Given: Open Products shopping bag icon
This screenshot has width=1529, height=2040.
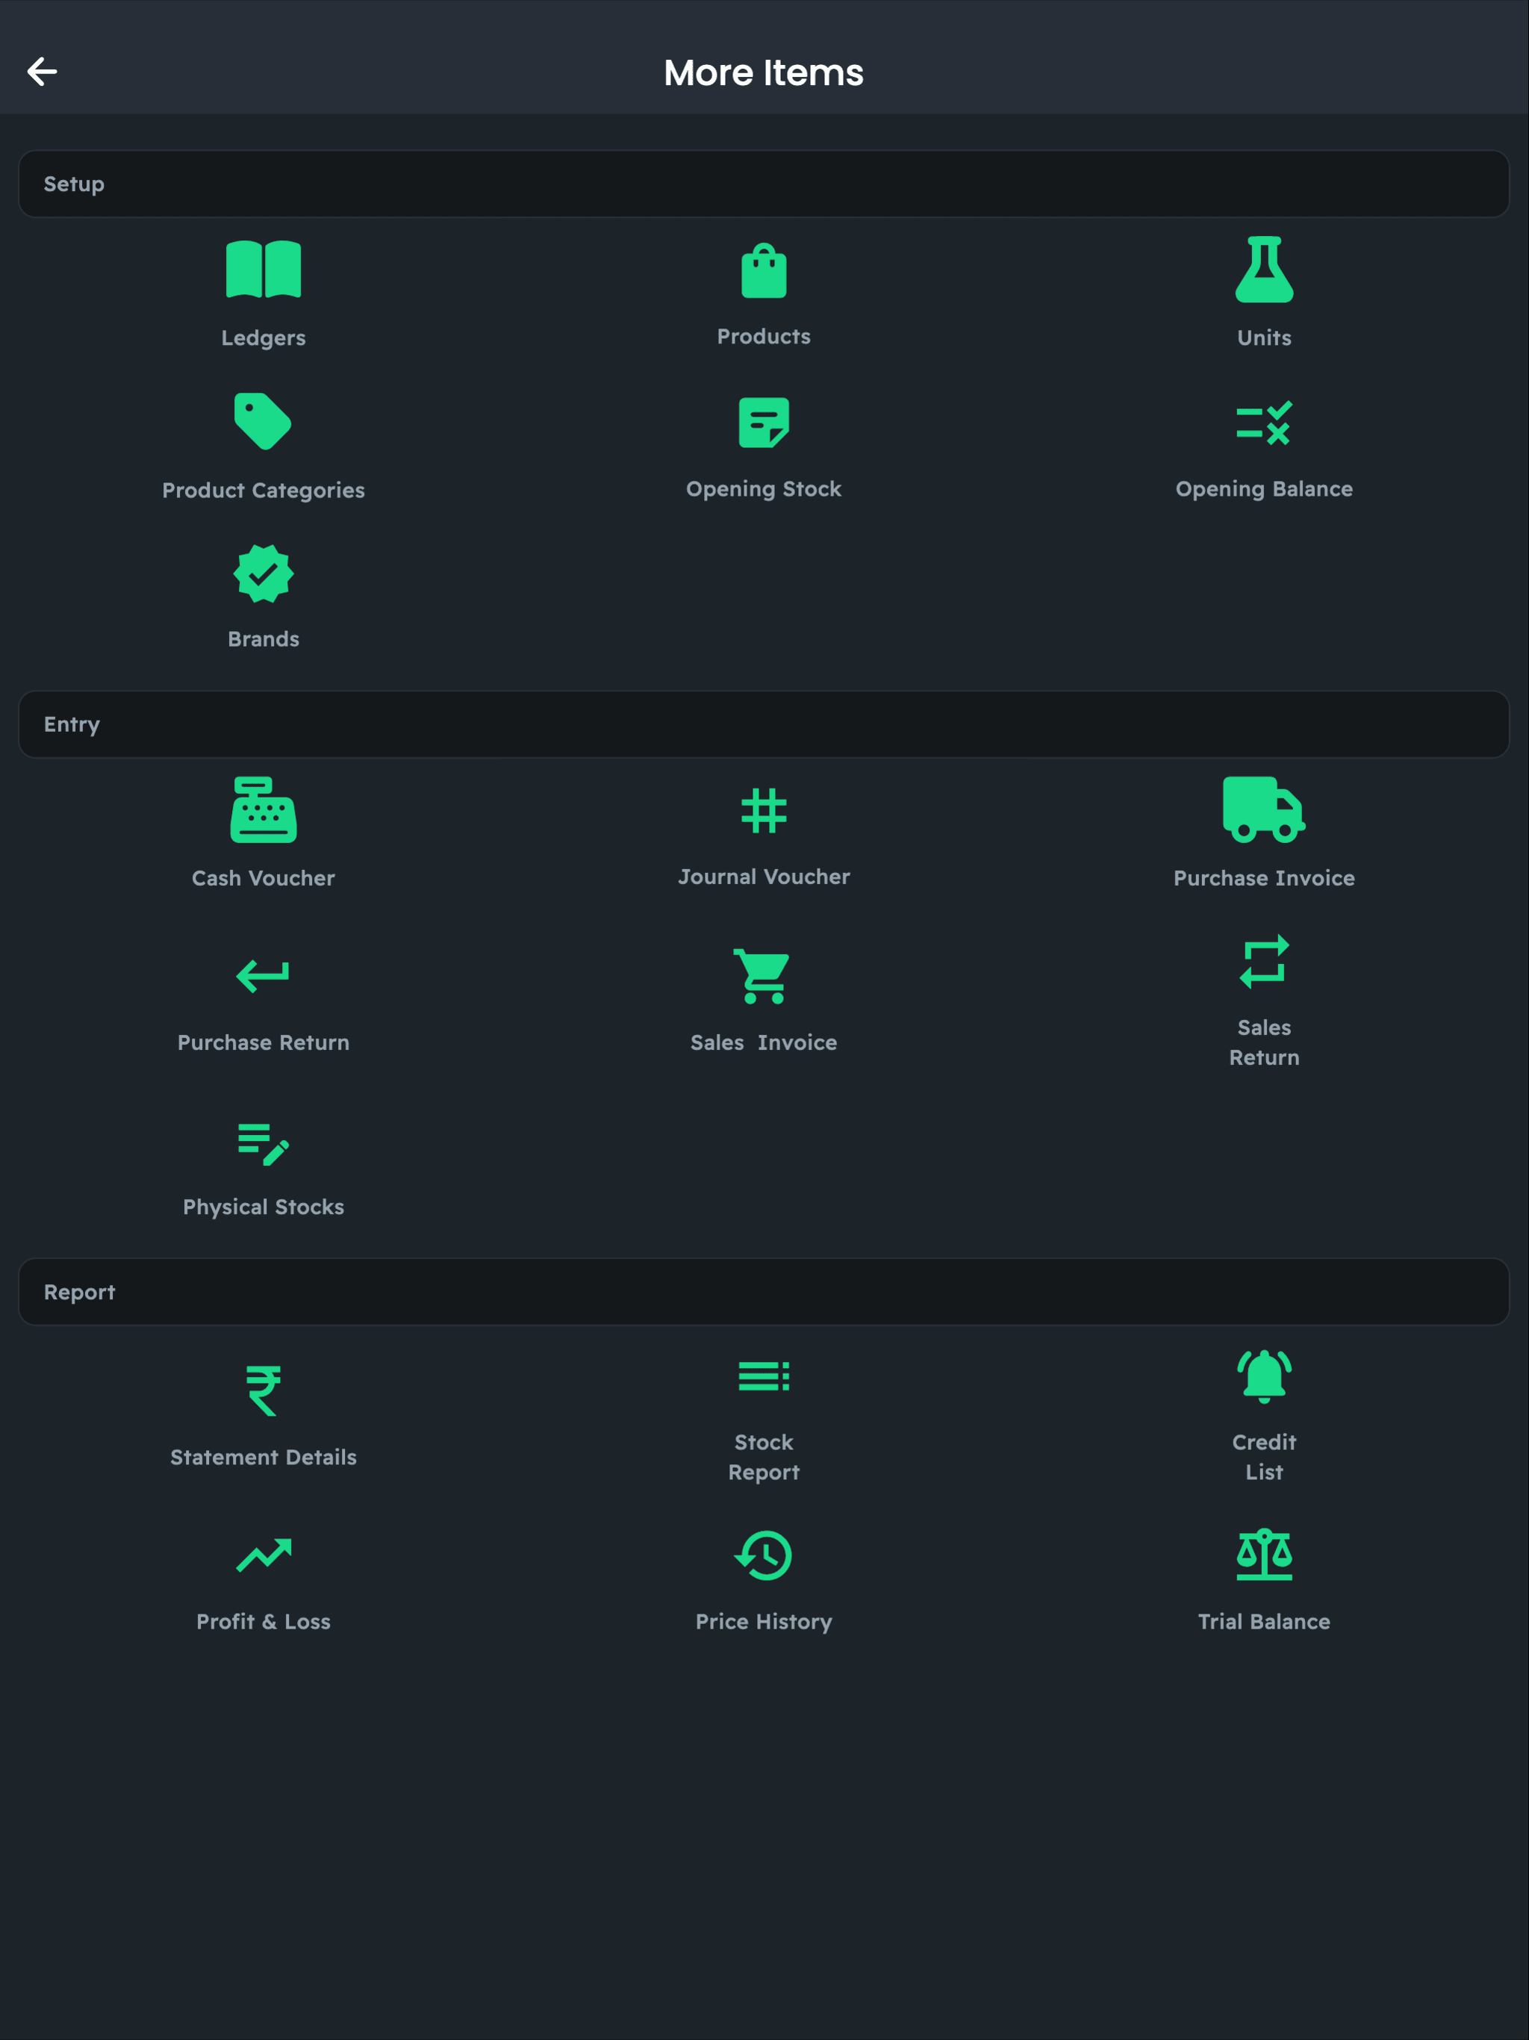Looking at the screenshot, I should (x=764, y=270).
